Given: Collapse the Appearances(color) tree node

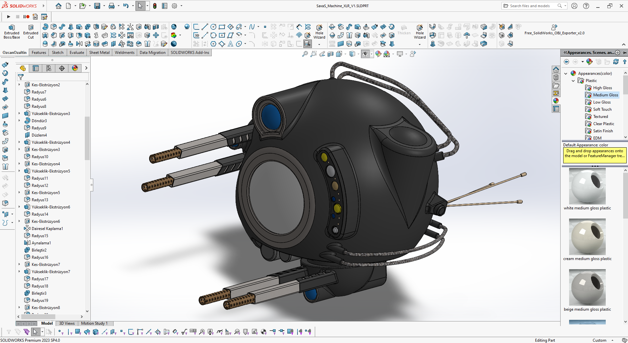Looking at the screenshot, I should [566, 73].
